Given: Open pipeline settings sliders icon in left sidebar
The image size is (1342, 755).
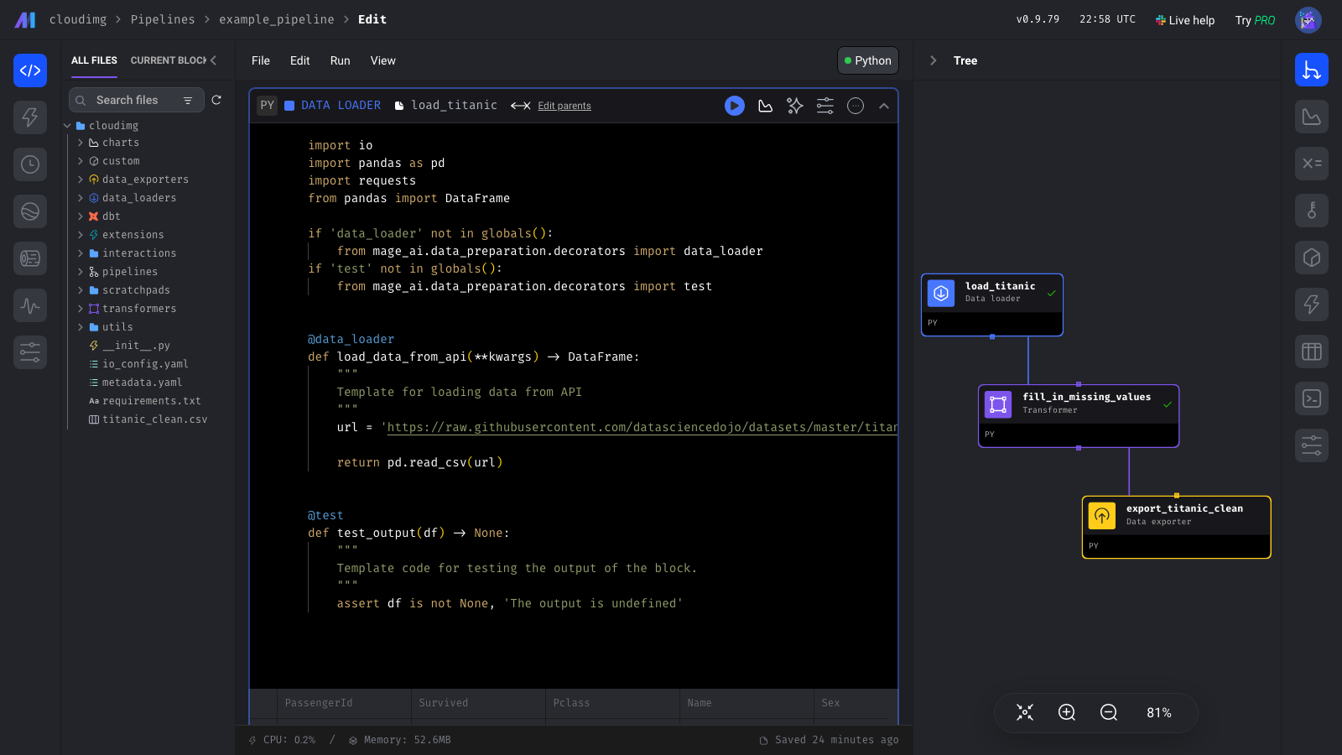Looking at the screenshot, I should click(30, 352).
